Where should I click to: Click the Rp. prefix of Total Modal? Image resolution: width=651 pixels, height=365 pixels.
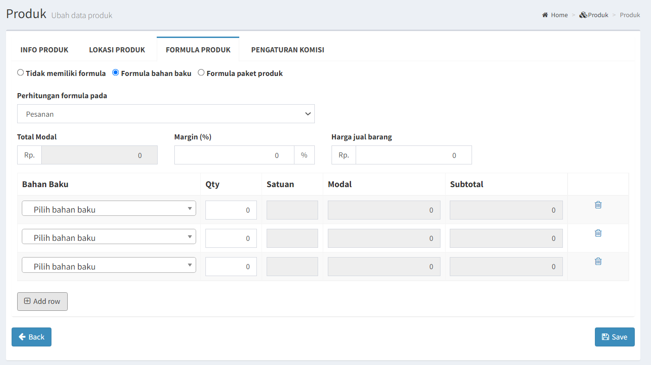[x=29, y=155]
